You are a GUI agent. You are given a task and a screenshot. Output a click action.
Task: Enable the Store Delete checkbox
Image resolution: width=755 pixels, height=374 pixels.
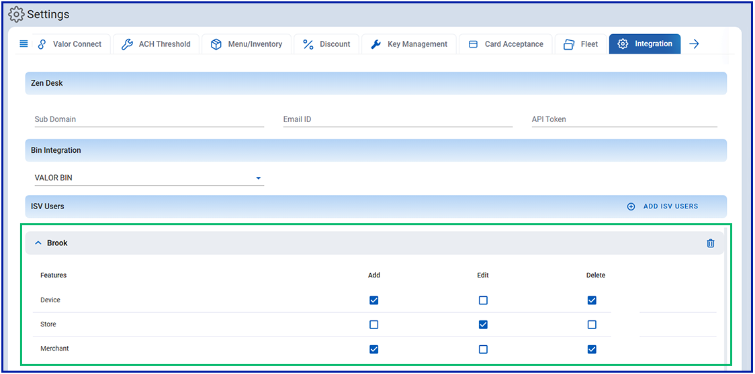point(592,324)
